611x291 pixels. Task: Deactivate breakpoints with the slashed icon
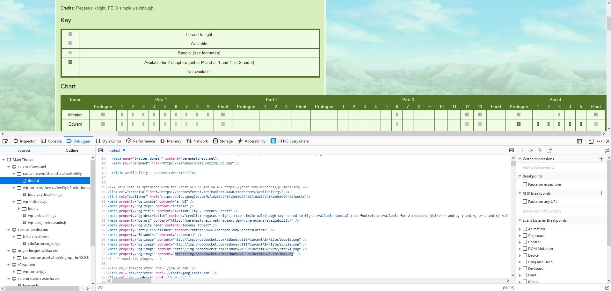pos(607,150)
